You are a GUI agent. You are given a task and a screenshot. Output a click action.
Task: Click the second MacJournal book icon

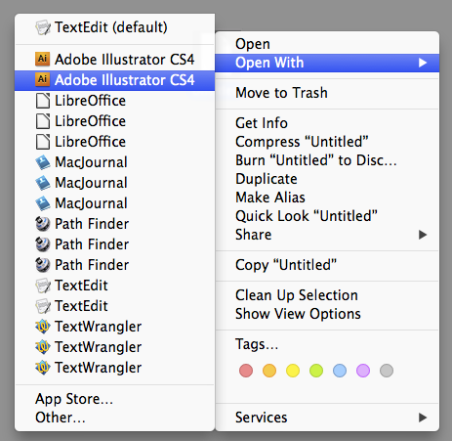coord(43,183)
